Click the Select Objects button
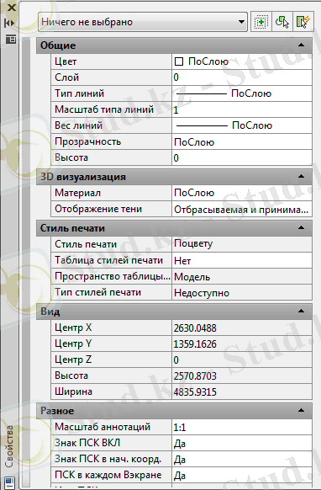This screenshot has width=321, height=490. [x=282, y=22]
